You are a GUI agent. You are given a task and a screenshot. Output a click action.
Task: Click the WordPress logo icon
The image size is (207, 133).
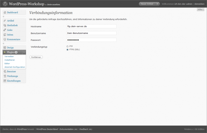[5, 4]
